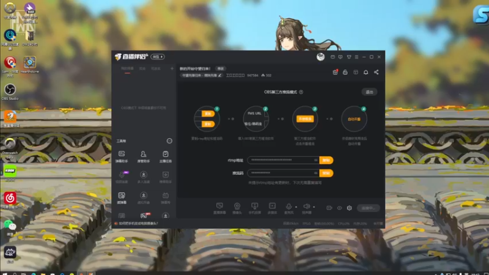Click the stream key field
489x275 pixels.
point(283,173)
